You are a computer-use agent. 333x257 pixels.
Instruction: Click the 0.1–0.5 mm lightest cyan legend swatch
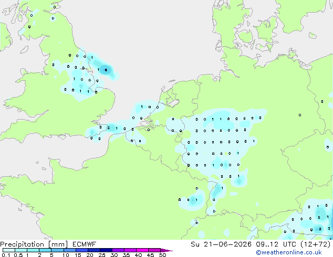pos(9,250)
